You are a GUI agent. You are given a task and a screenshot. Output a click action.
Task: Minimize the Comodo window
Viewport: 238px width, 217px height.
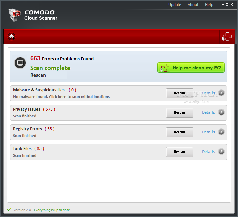click(x=223, y=5)
